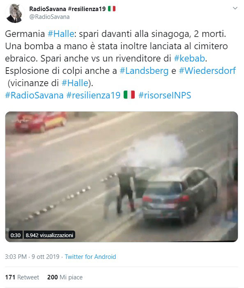
Task: Open the 3:03 PM 9 ott 2019 timestamp
Action: [32, 256]
